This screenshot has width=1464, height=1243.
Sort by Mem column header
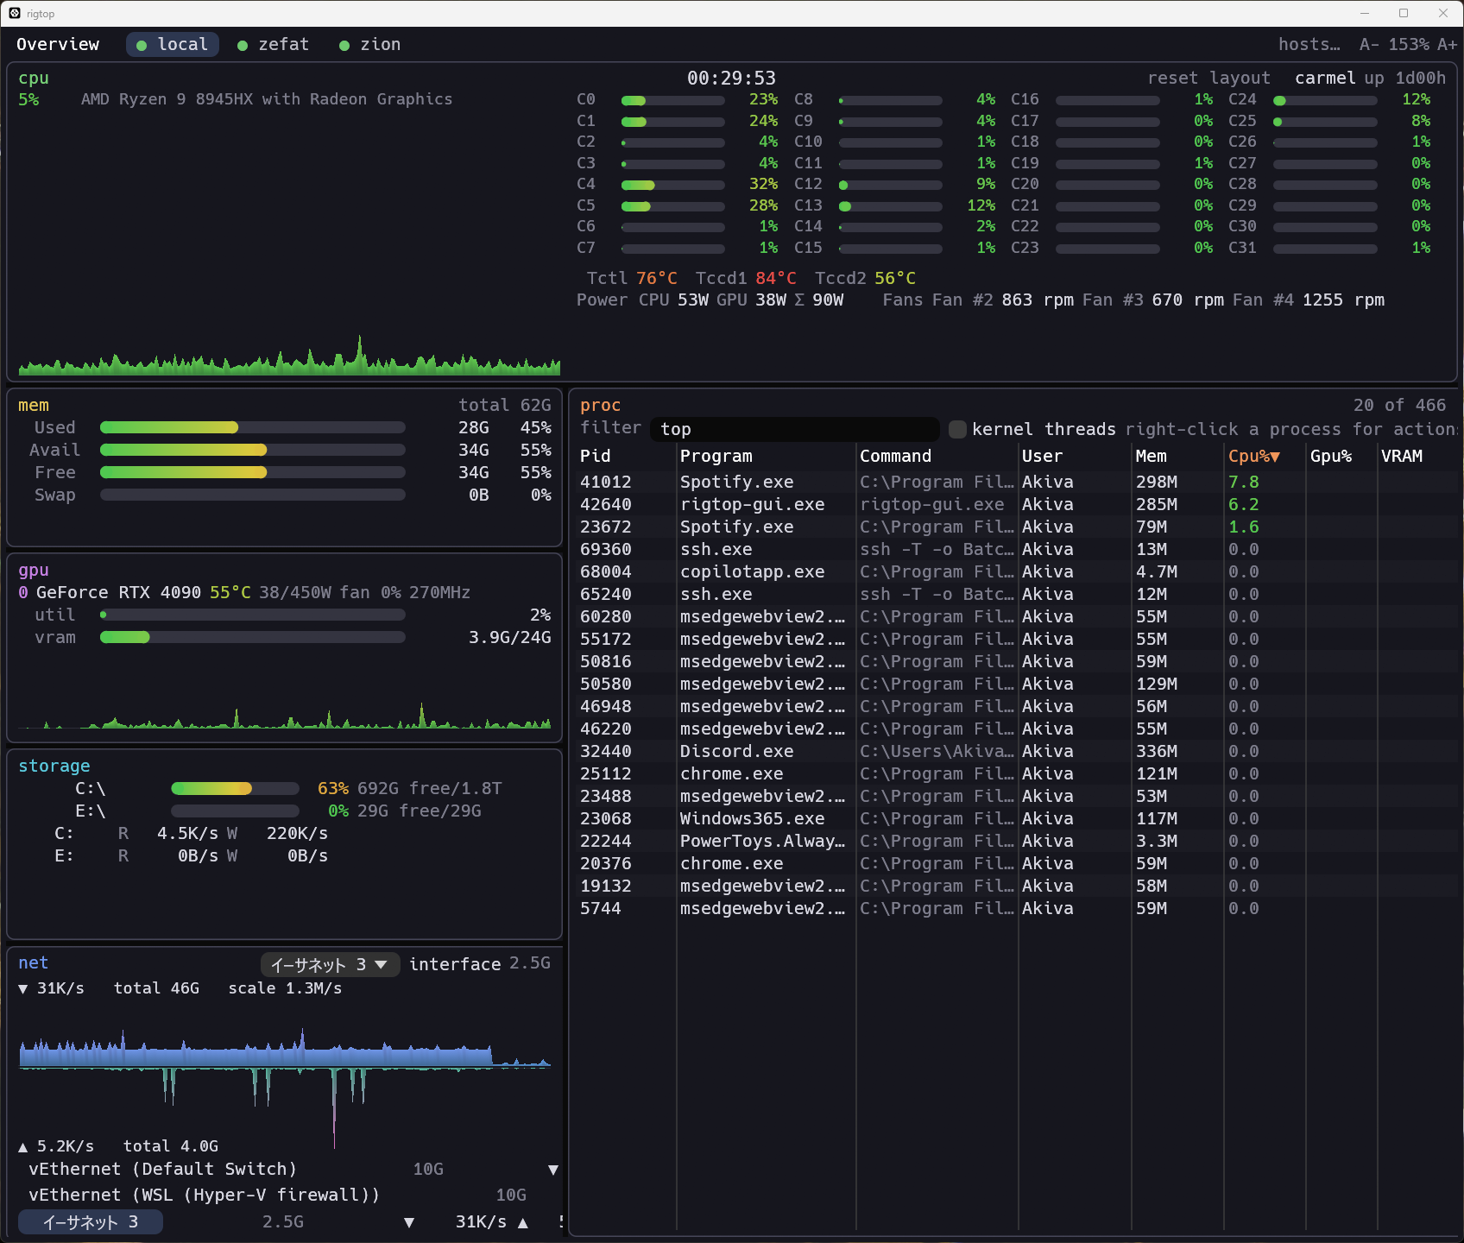tap(1151, 456)
